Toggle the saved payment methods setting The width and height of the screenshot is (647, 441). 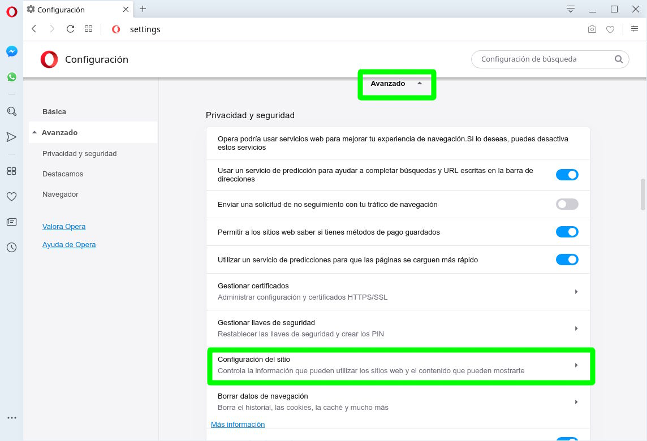(567, 232)
